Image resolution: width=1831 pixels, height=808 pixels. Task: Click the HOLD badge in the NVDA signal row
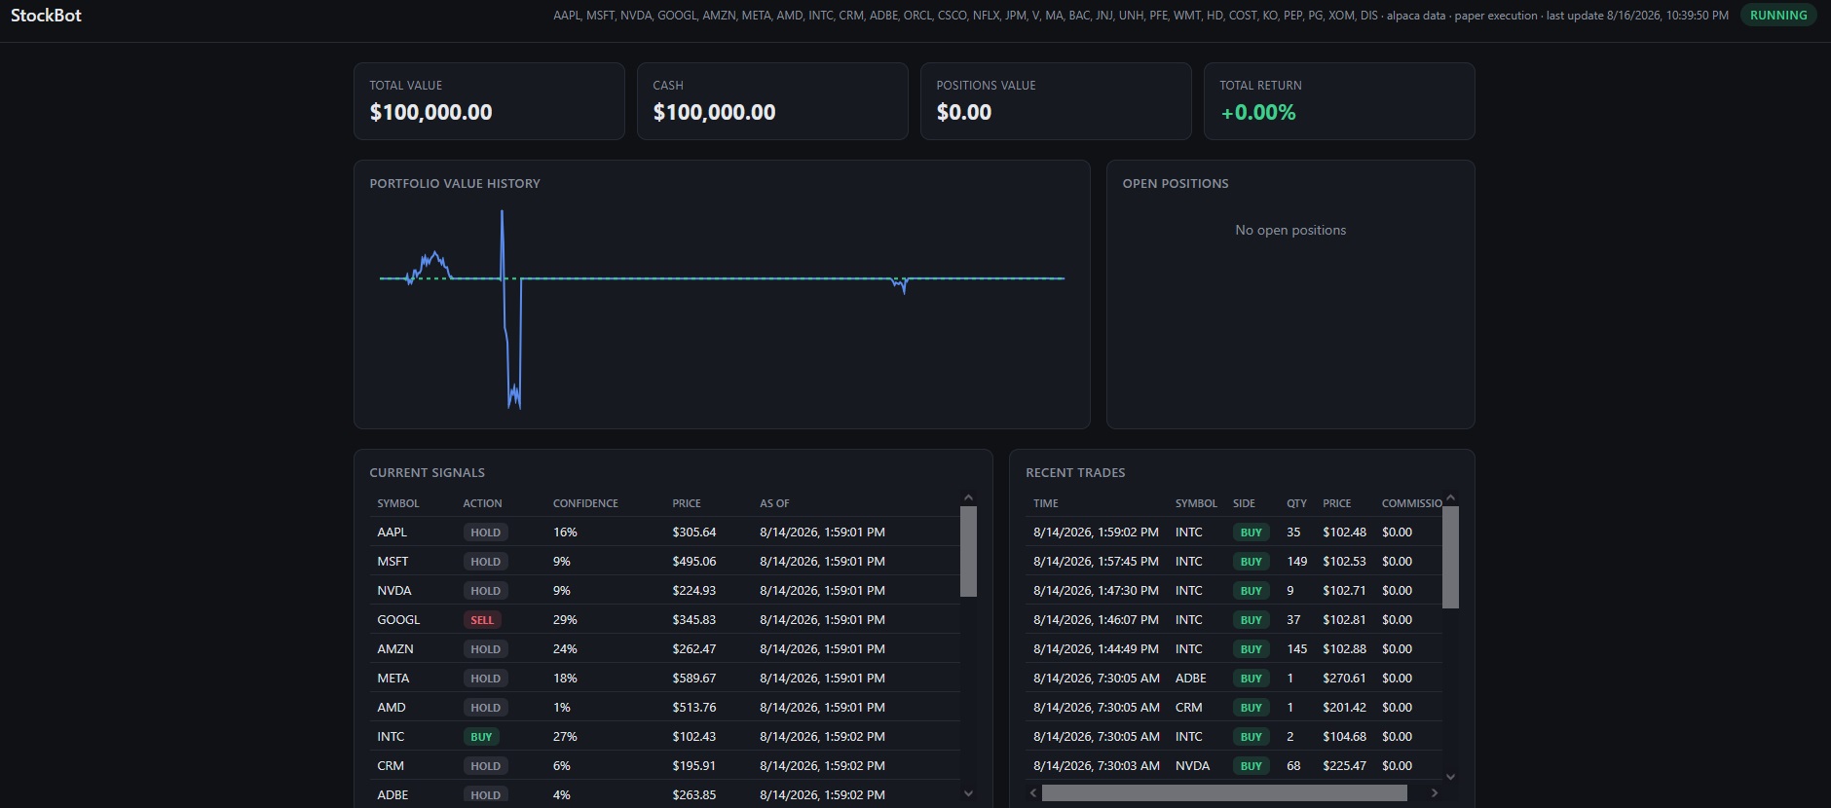[485, 591]
